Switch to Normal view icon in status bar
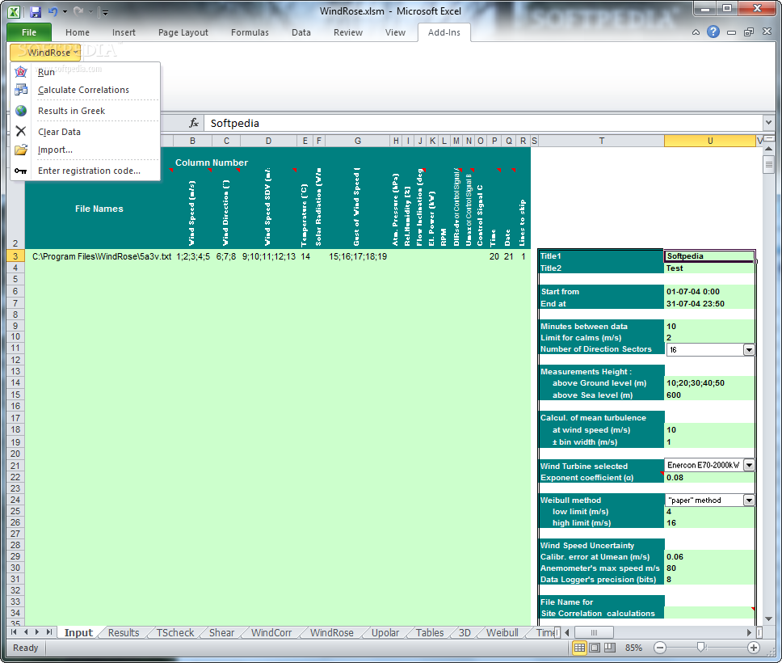 [579, 648]
